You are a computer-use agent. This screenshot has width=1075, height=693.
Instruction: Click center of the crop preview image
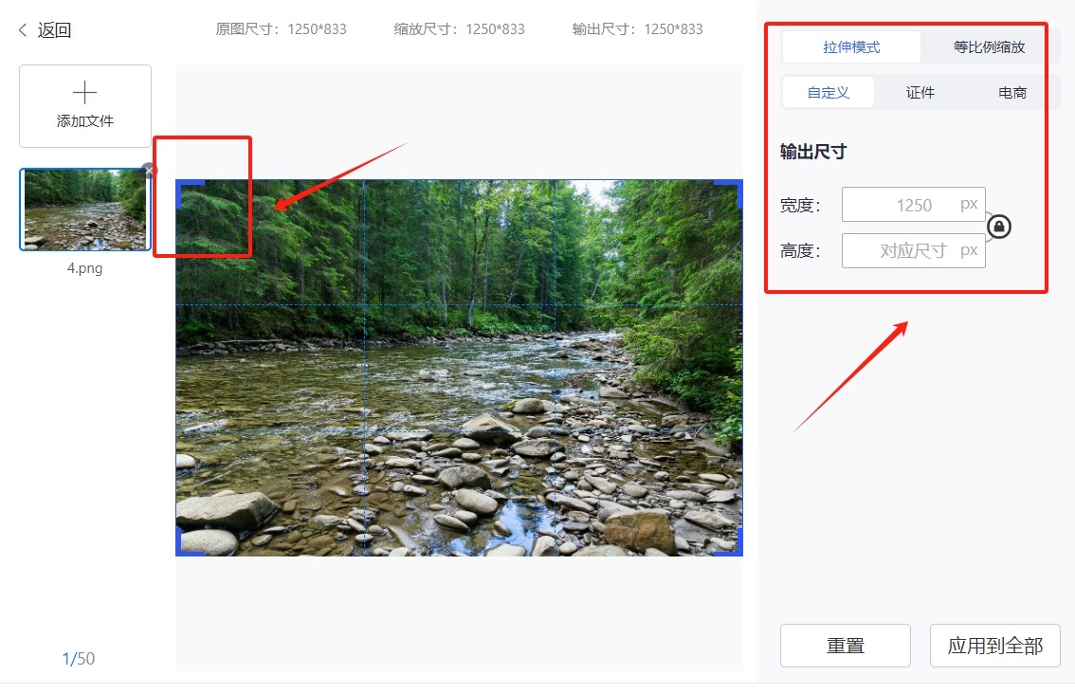click(x=459, y=368)
